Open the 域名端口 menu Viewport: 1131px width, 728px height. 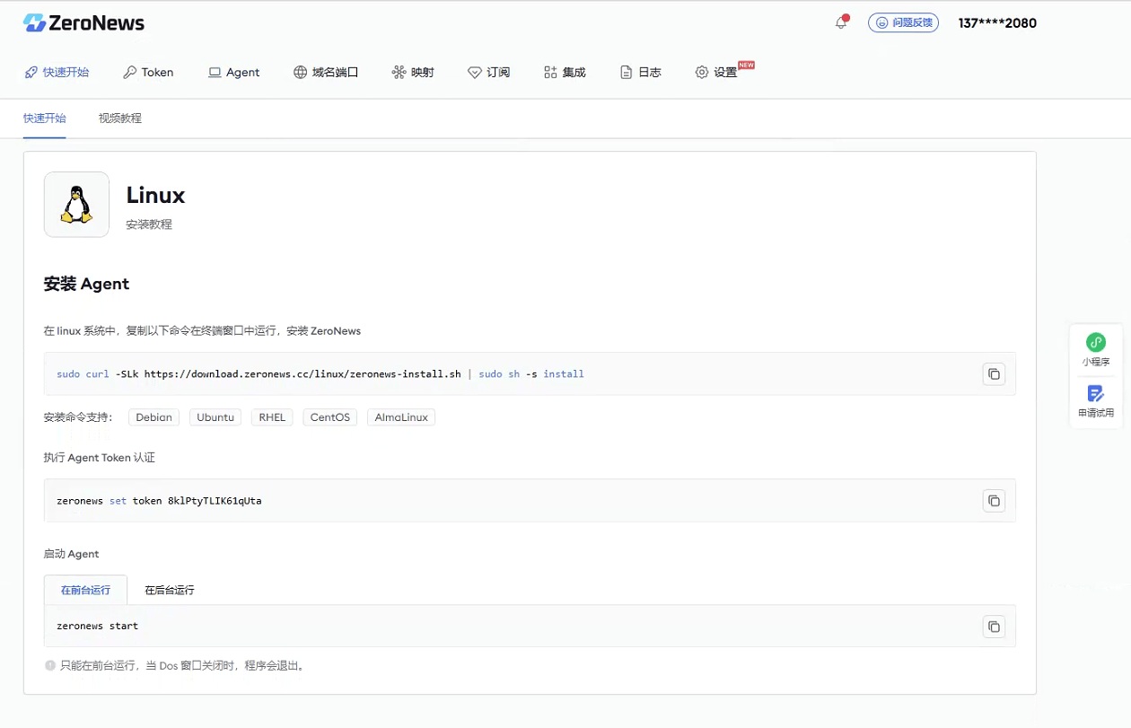coord(326,72)
